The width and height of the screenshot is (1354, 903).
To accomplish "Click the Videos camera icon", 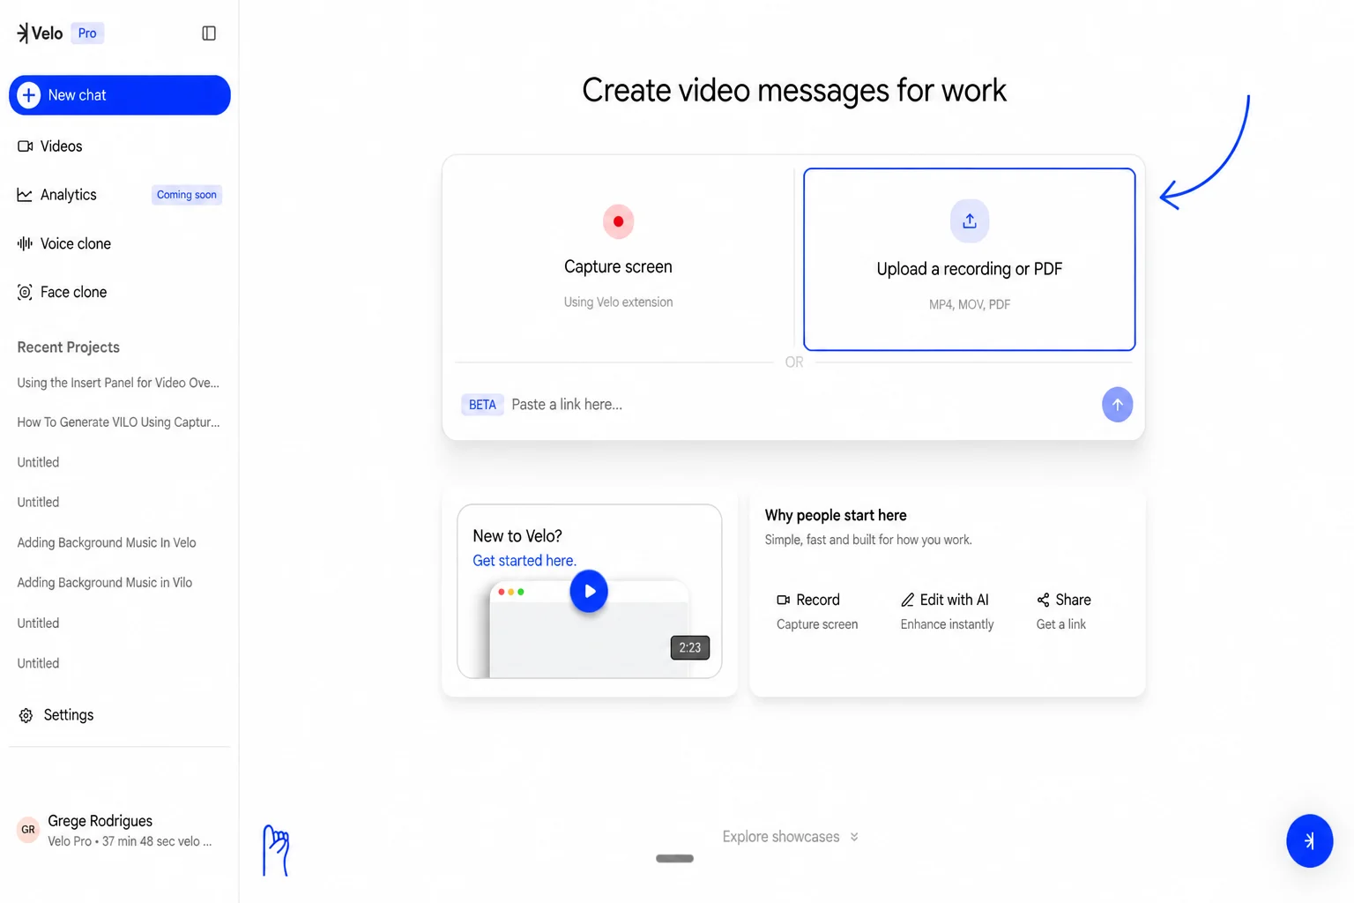I will click(26, 146).
